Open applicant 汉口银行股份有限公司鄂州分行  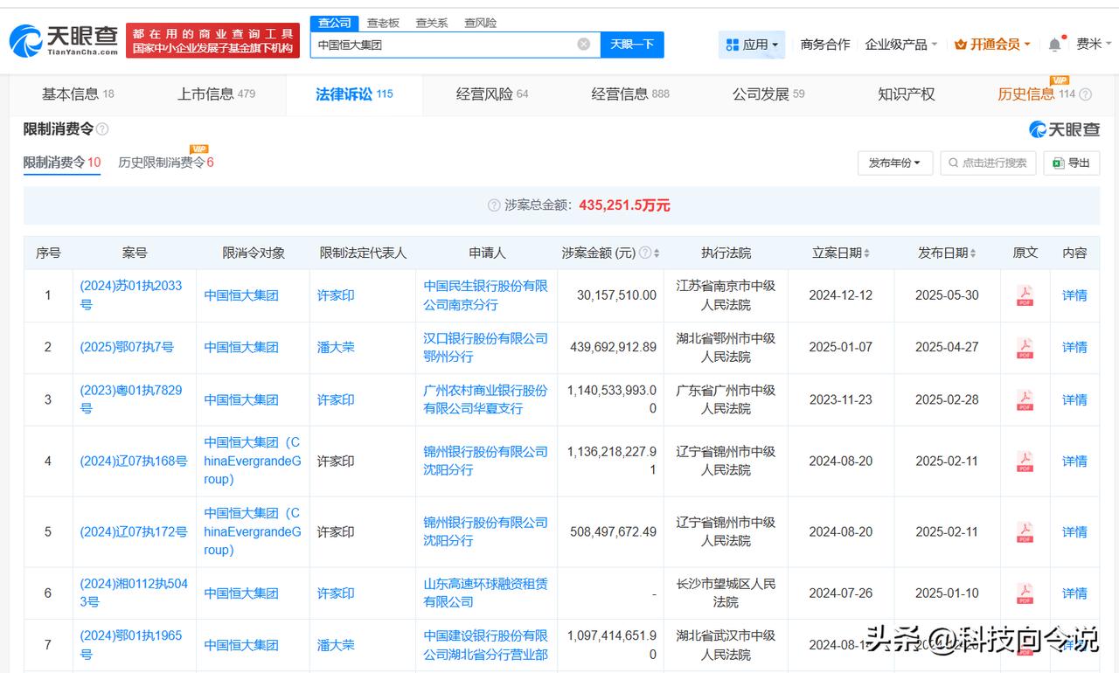click(x=486, y=348)
